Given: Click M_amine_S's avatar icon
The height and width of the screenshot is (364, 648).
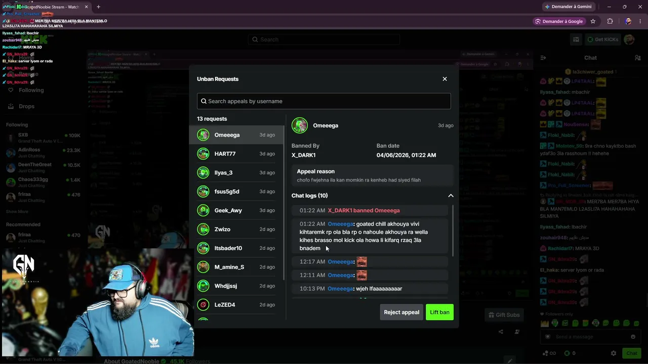Looking at the screenshot, I should point(204,267).
